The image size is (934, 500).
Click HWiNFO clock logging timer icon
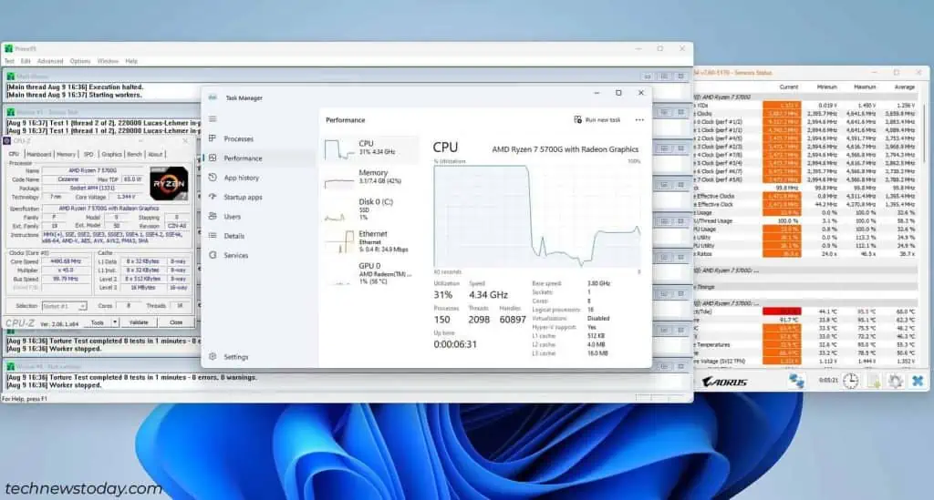tap(850, 382)
